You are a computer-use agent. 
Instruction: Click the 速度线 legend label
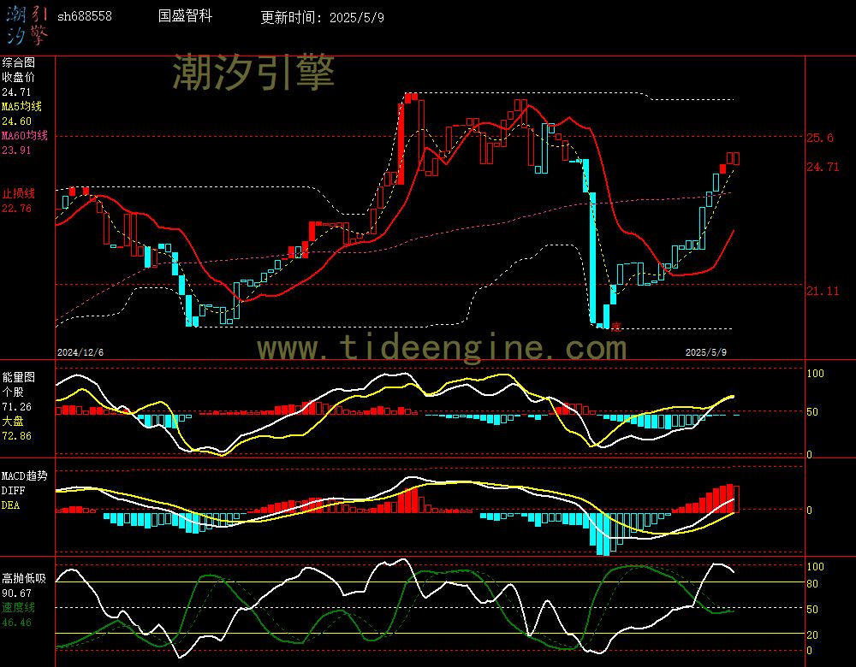click(x=18, y=607)
